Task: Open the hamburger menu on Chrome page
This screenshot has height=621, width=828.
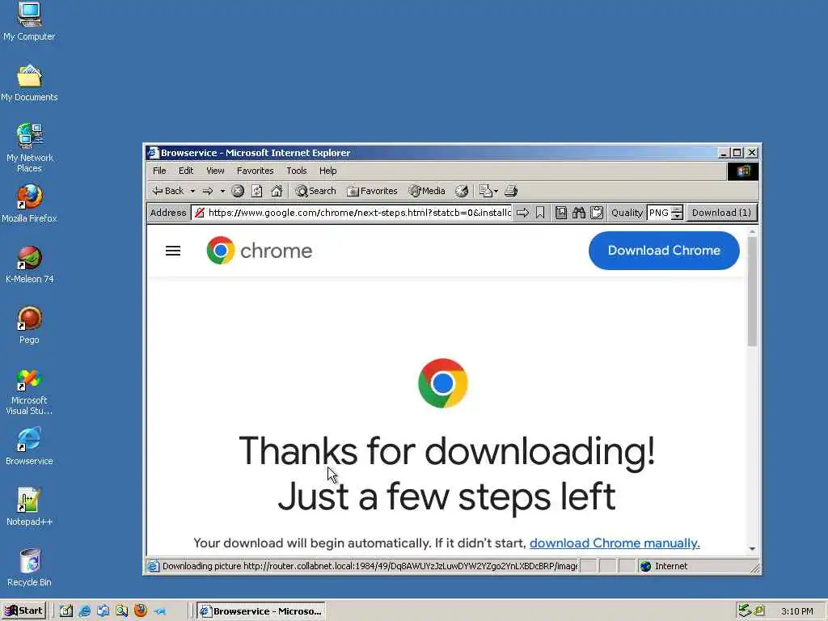Action: point(173,251)
